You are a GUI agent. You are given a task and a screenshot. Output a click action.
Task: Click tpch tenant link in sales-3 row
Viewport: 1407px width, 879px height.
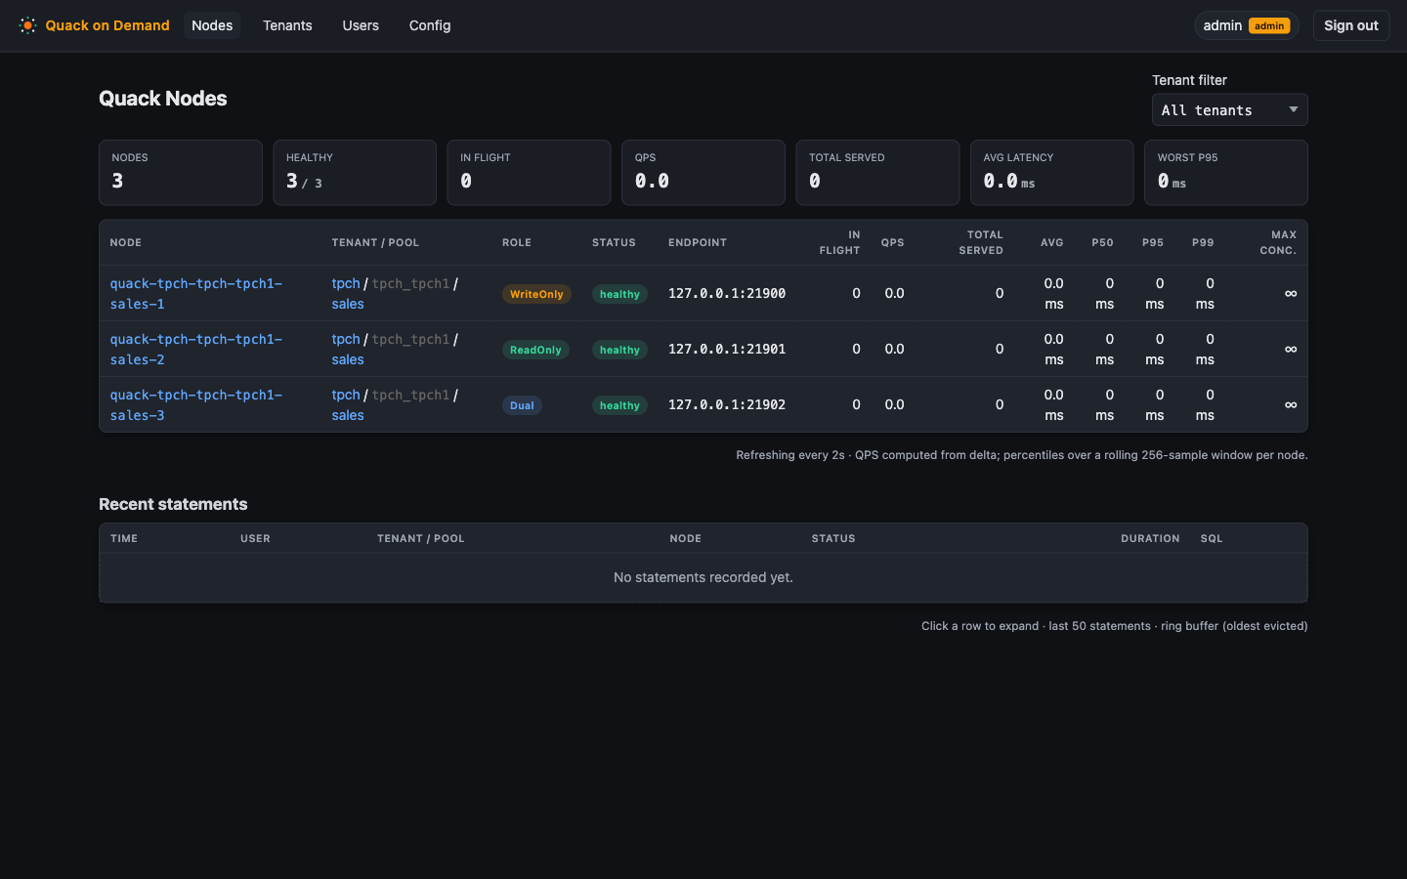point(346,395)
